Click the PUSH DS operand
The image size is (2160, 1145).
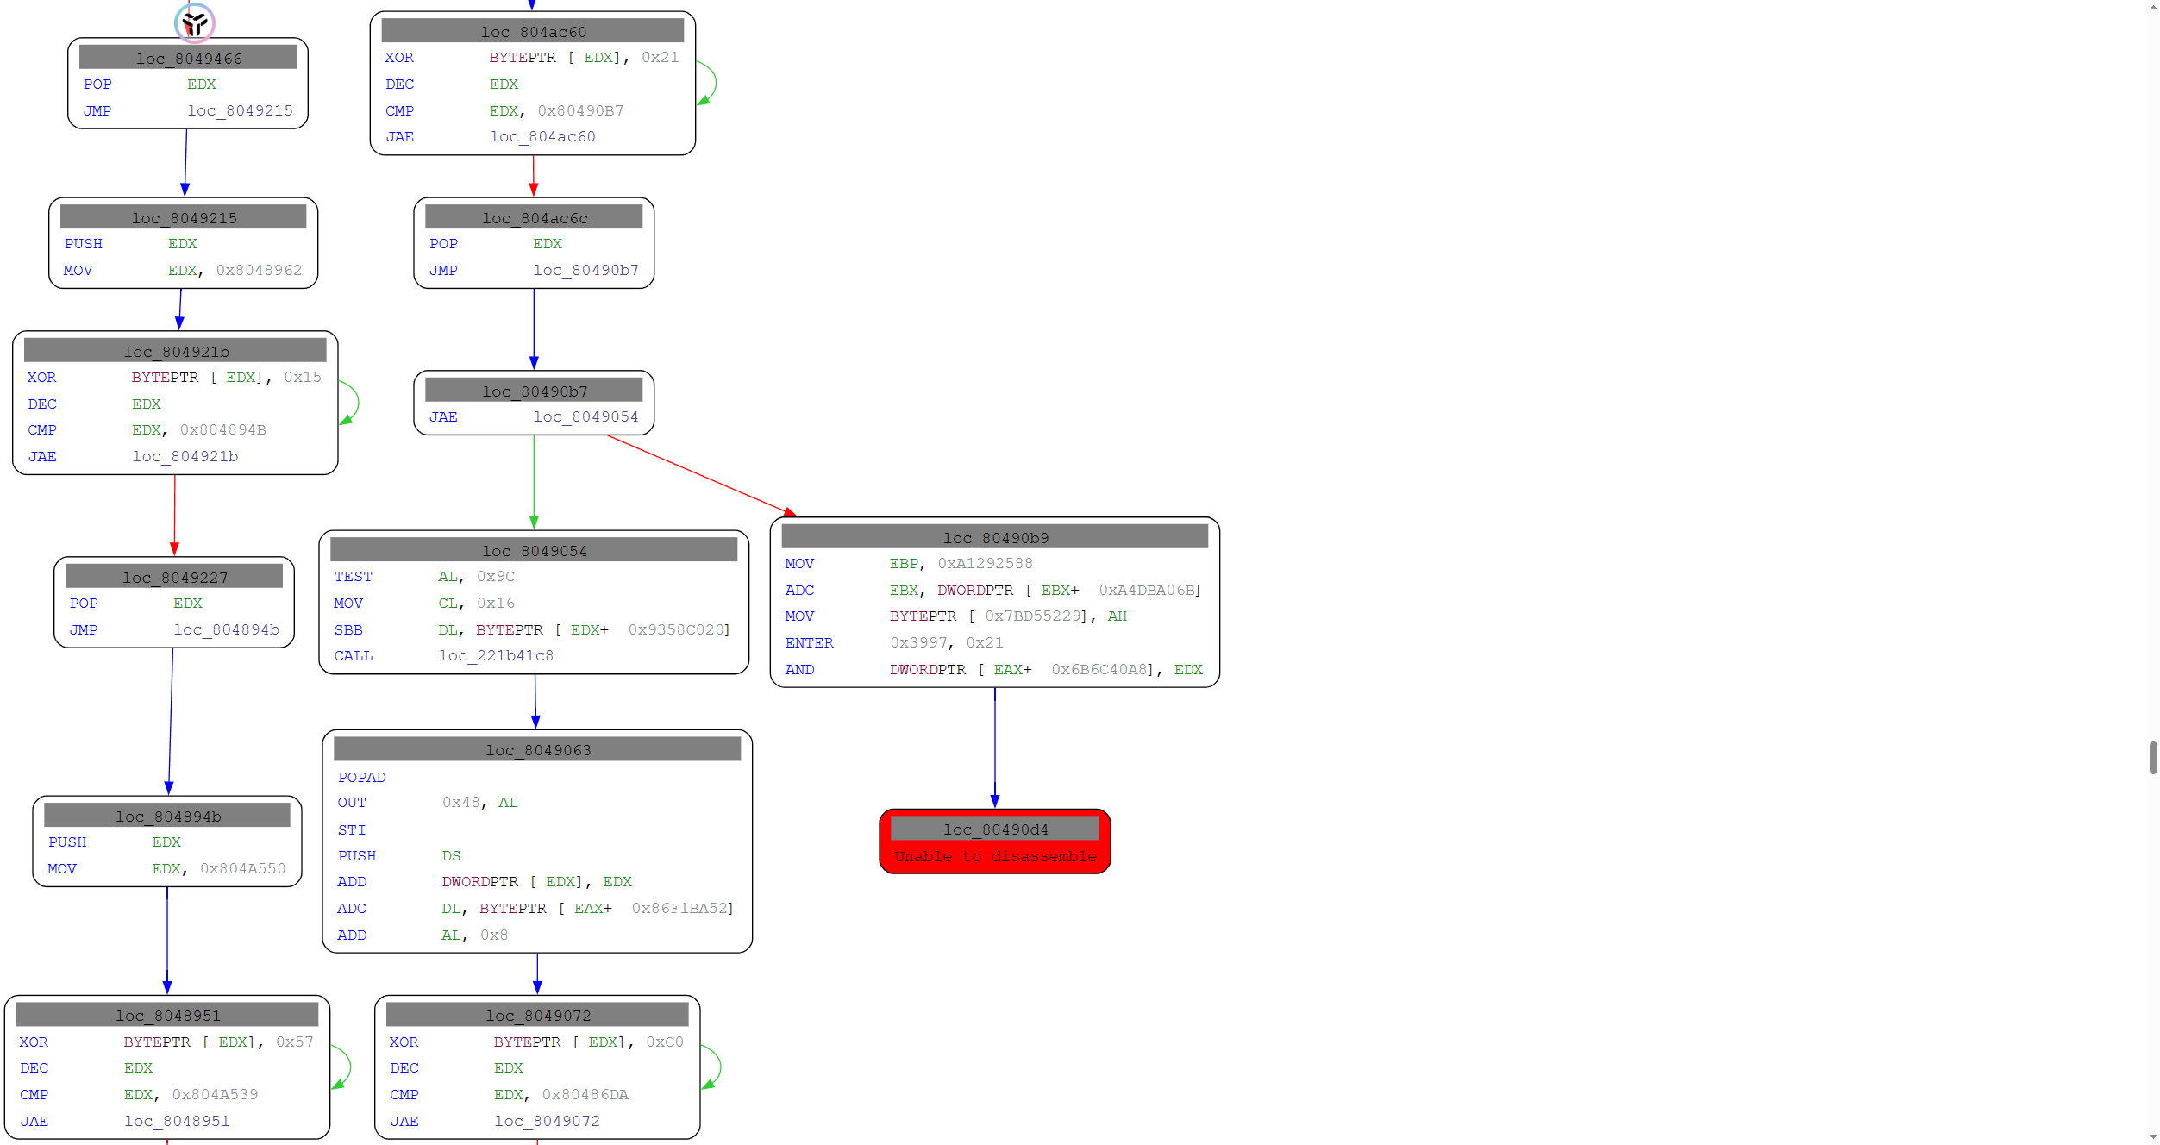point(452,855)
